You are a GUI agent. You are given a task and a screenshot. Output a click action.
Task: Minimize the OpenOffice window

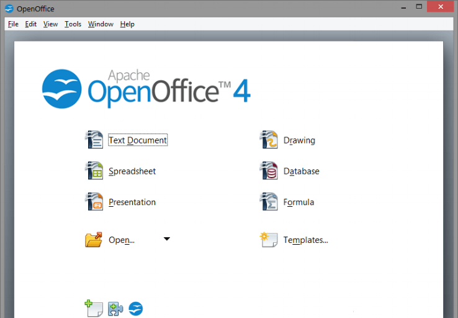pyautogui.click(x=403, y=7)
